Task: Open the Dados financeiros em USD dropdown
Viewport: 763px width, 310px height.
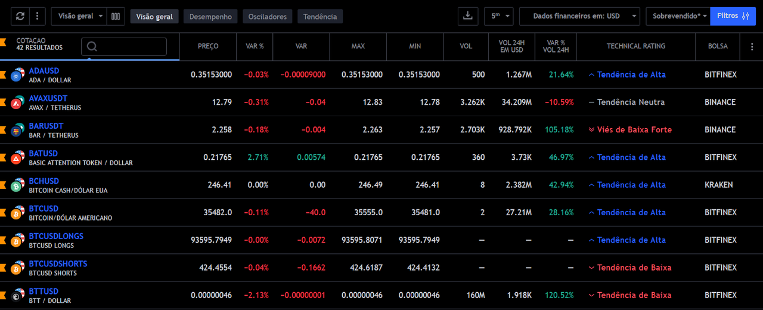Action: (579, 16)
